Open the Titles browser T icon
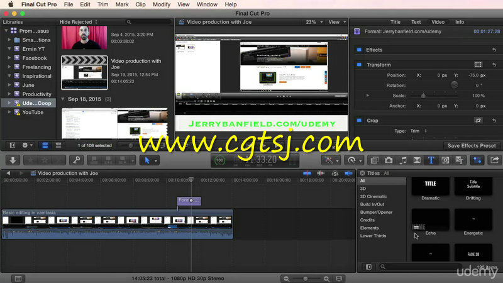Image resolution: width=503 pixels, height=283 pixels. [431, 160]
